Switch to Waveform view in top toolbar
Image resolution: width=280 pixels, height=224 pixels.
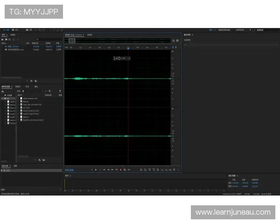pyautogui.click(x=6, y=30)
